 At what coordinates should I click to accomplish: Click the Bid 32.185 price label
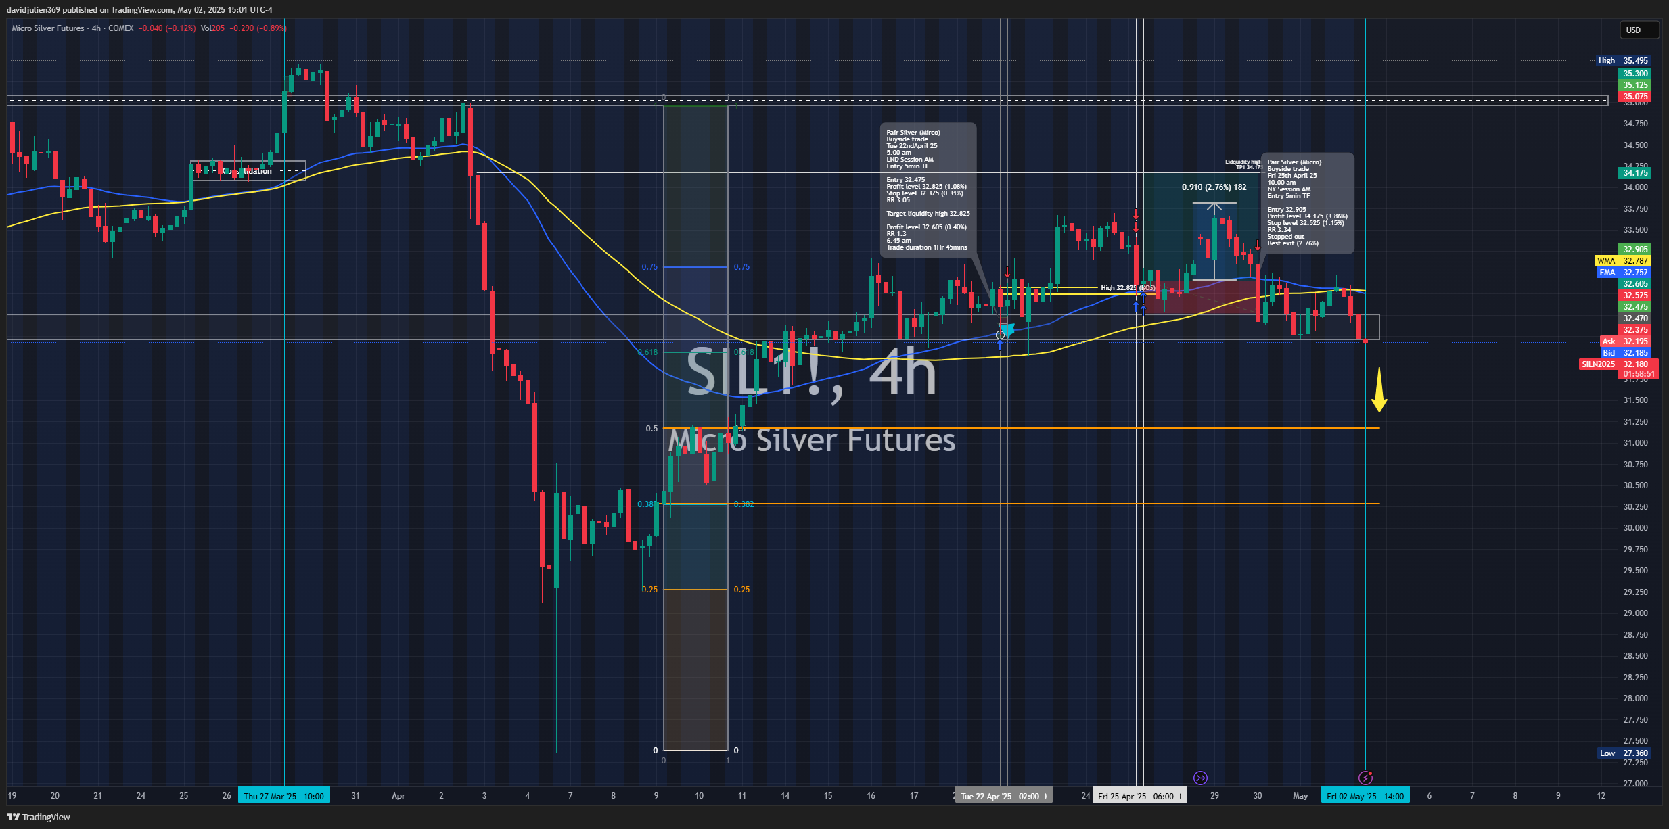(1626, 352)
